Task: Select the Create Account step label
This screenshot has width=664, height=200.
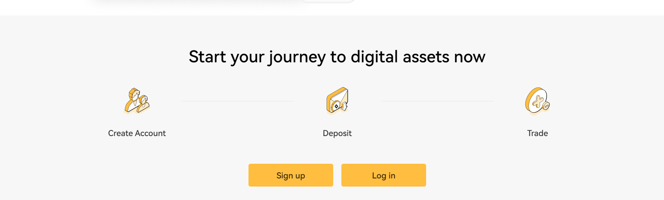Action: [x=137, y=133]
